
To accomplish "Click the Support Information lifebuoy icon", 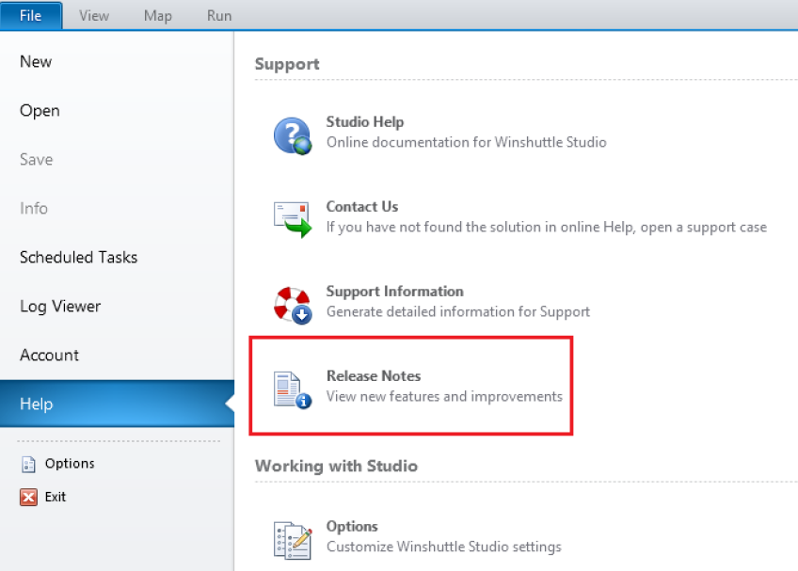I will pos(292,305).
